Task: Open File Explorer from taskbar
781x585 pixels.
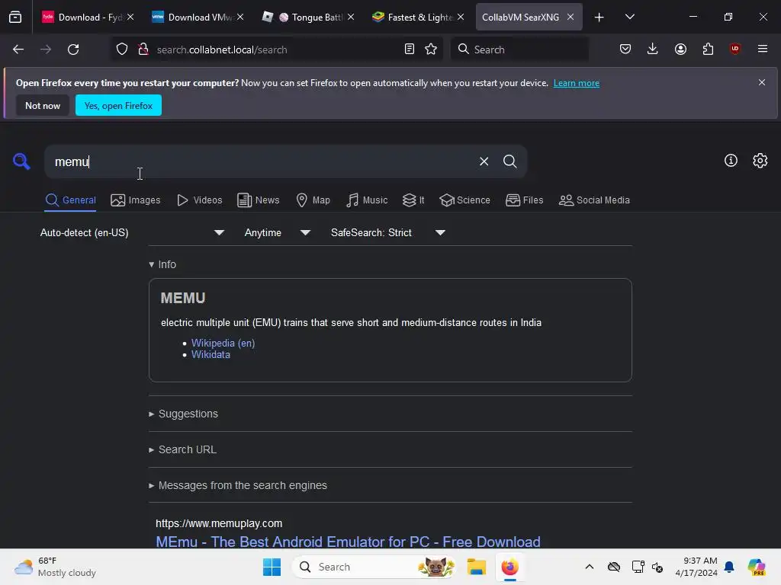Action: point(476,567)
